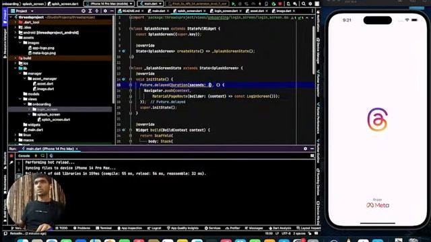The height and width of the screenshot is (242, 431).
Task: Open IDE settings gear in top toolbar
Action: [310, 4]
